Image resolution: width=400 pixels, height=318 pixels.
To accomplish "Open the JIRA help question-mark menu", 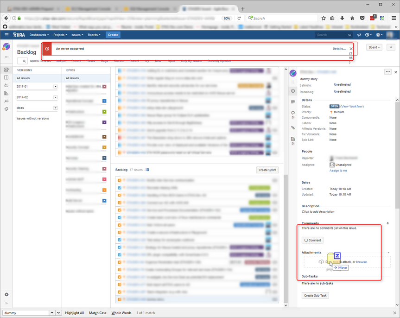I will click(368, 35).
